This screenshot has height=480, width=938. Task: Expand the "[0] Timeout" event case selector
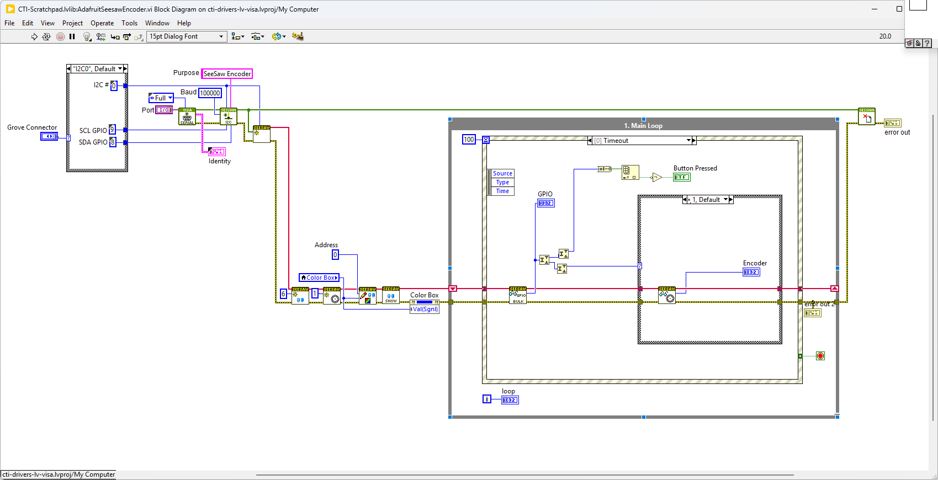[x=688, y=141]
